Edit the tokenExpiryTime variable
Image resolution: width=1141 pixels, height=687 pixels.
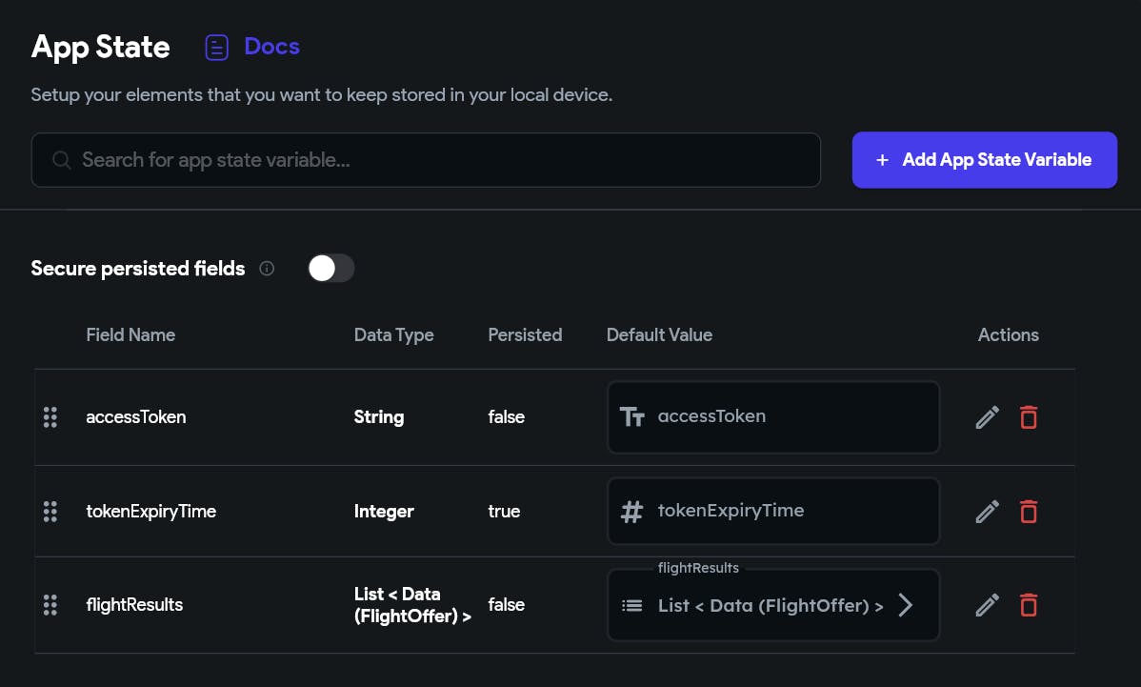pos(988,512)
